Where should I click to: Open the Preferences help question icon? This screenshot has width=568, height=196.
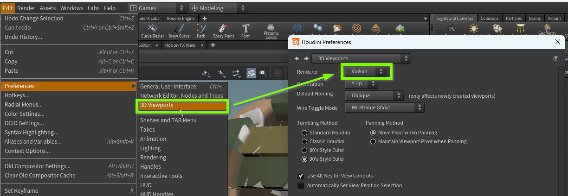pos(556,59)
